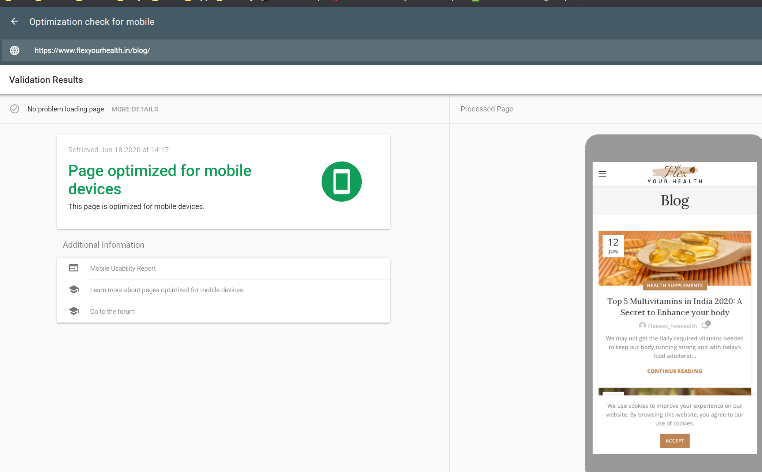762x472 pixels.
Task: Click the Mobile Usability Report icon
Action: (x=74, y=268)
